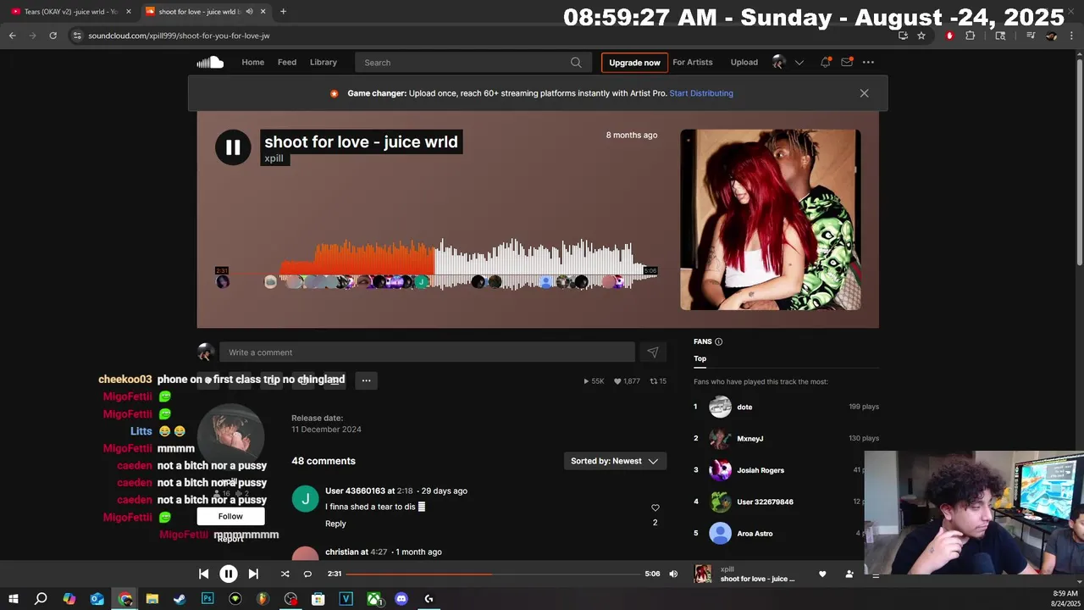Screen dimensions: 1084x610
Task: Mute the player volume
Action: (x=673, y=574)
